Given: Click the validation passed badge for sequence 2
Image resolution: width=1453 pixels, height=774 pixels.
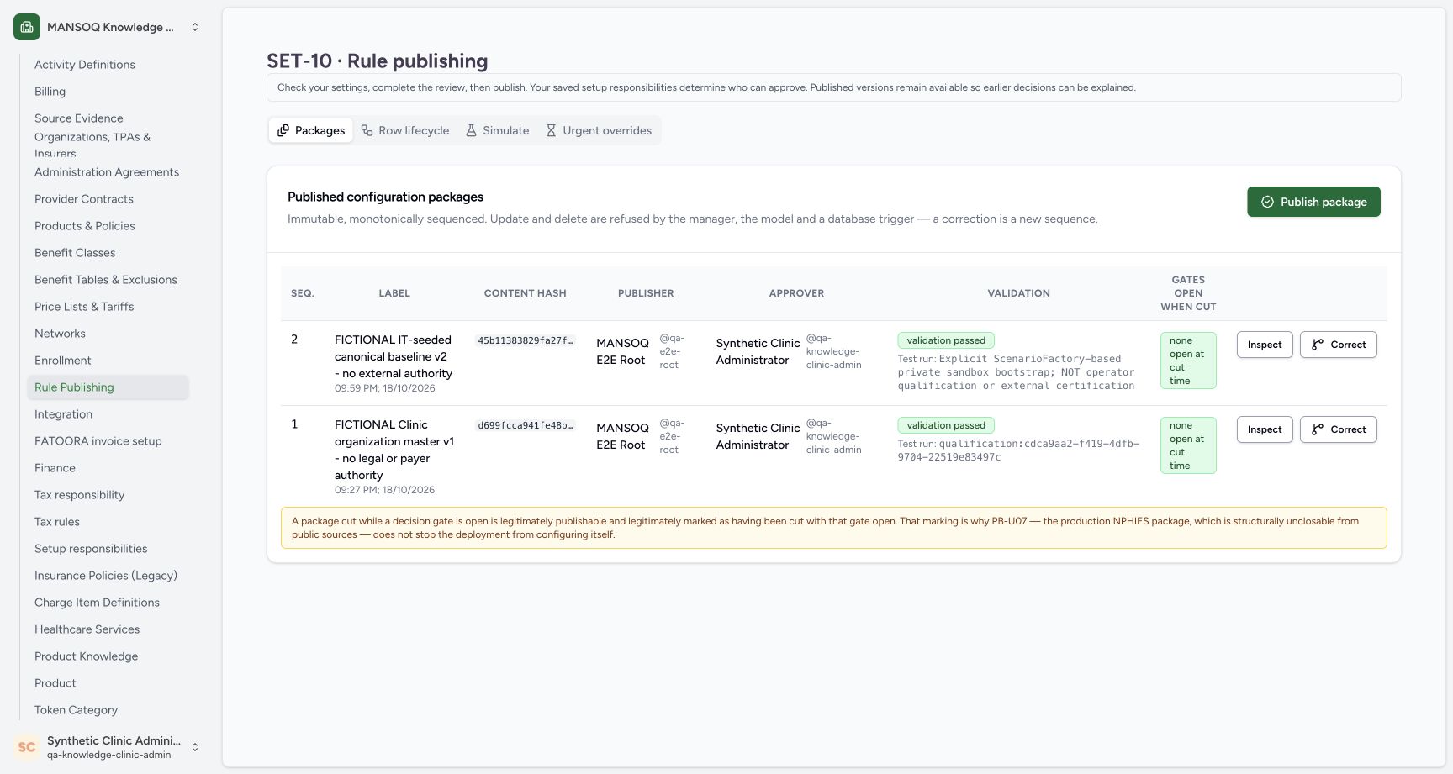Looking at the screenshot, I should coord(946,340).
